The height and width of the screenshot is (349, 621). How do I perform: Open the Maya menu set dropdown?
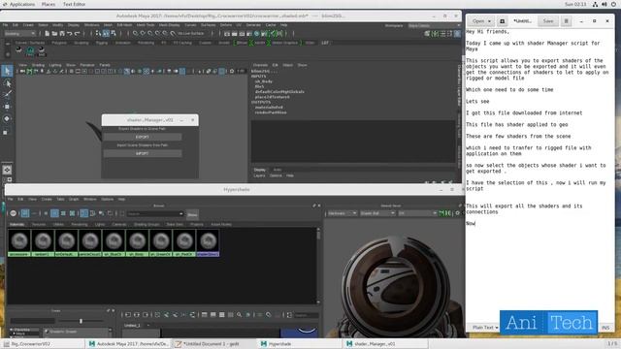pos(19,34)
